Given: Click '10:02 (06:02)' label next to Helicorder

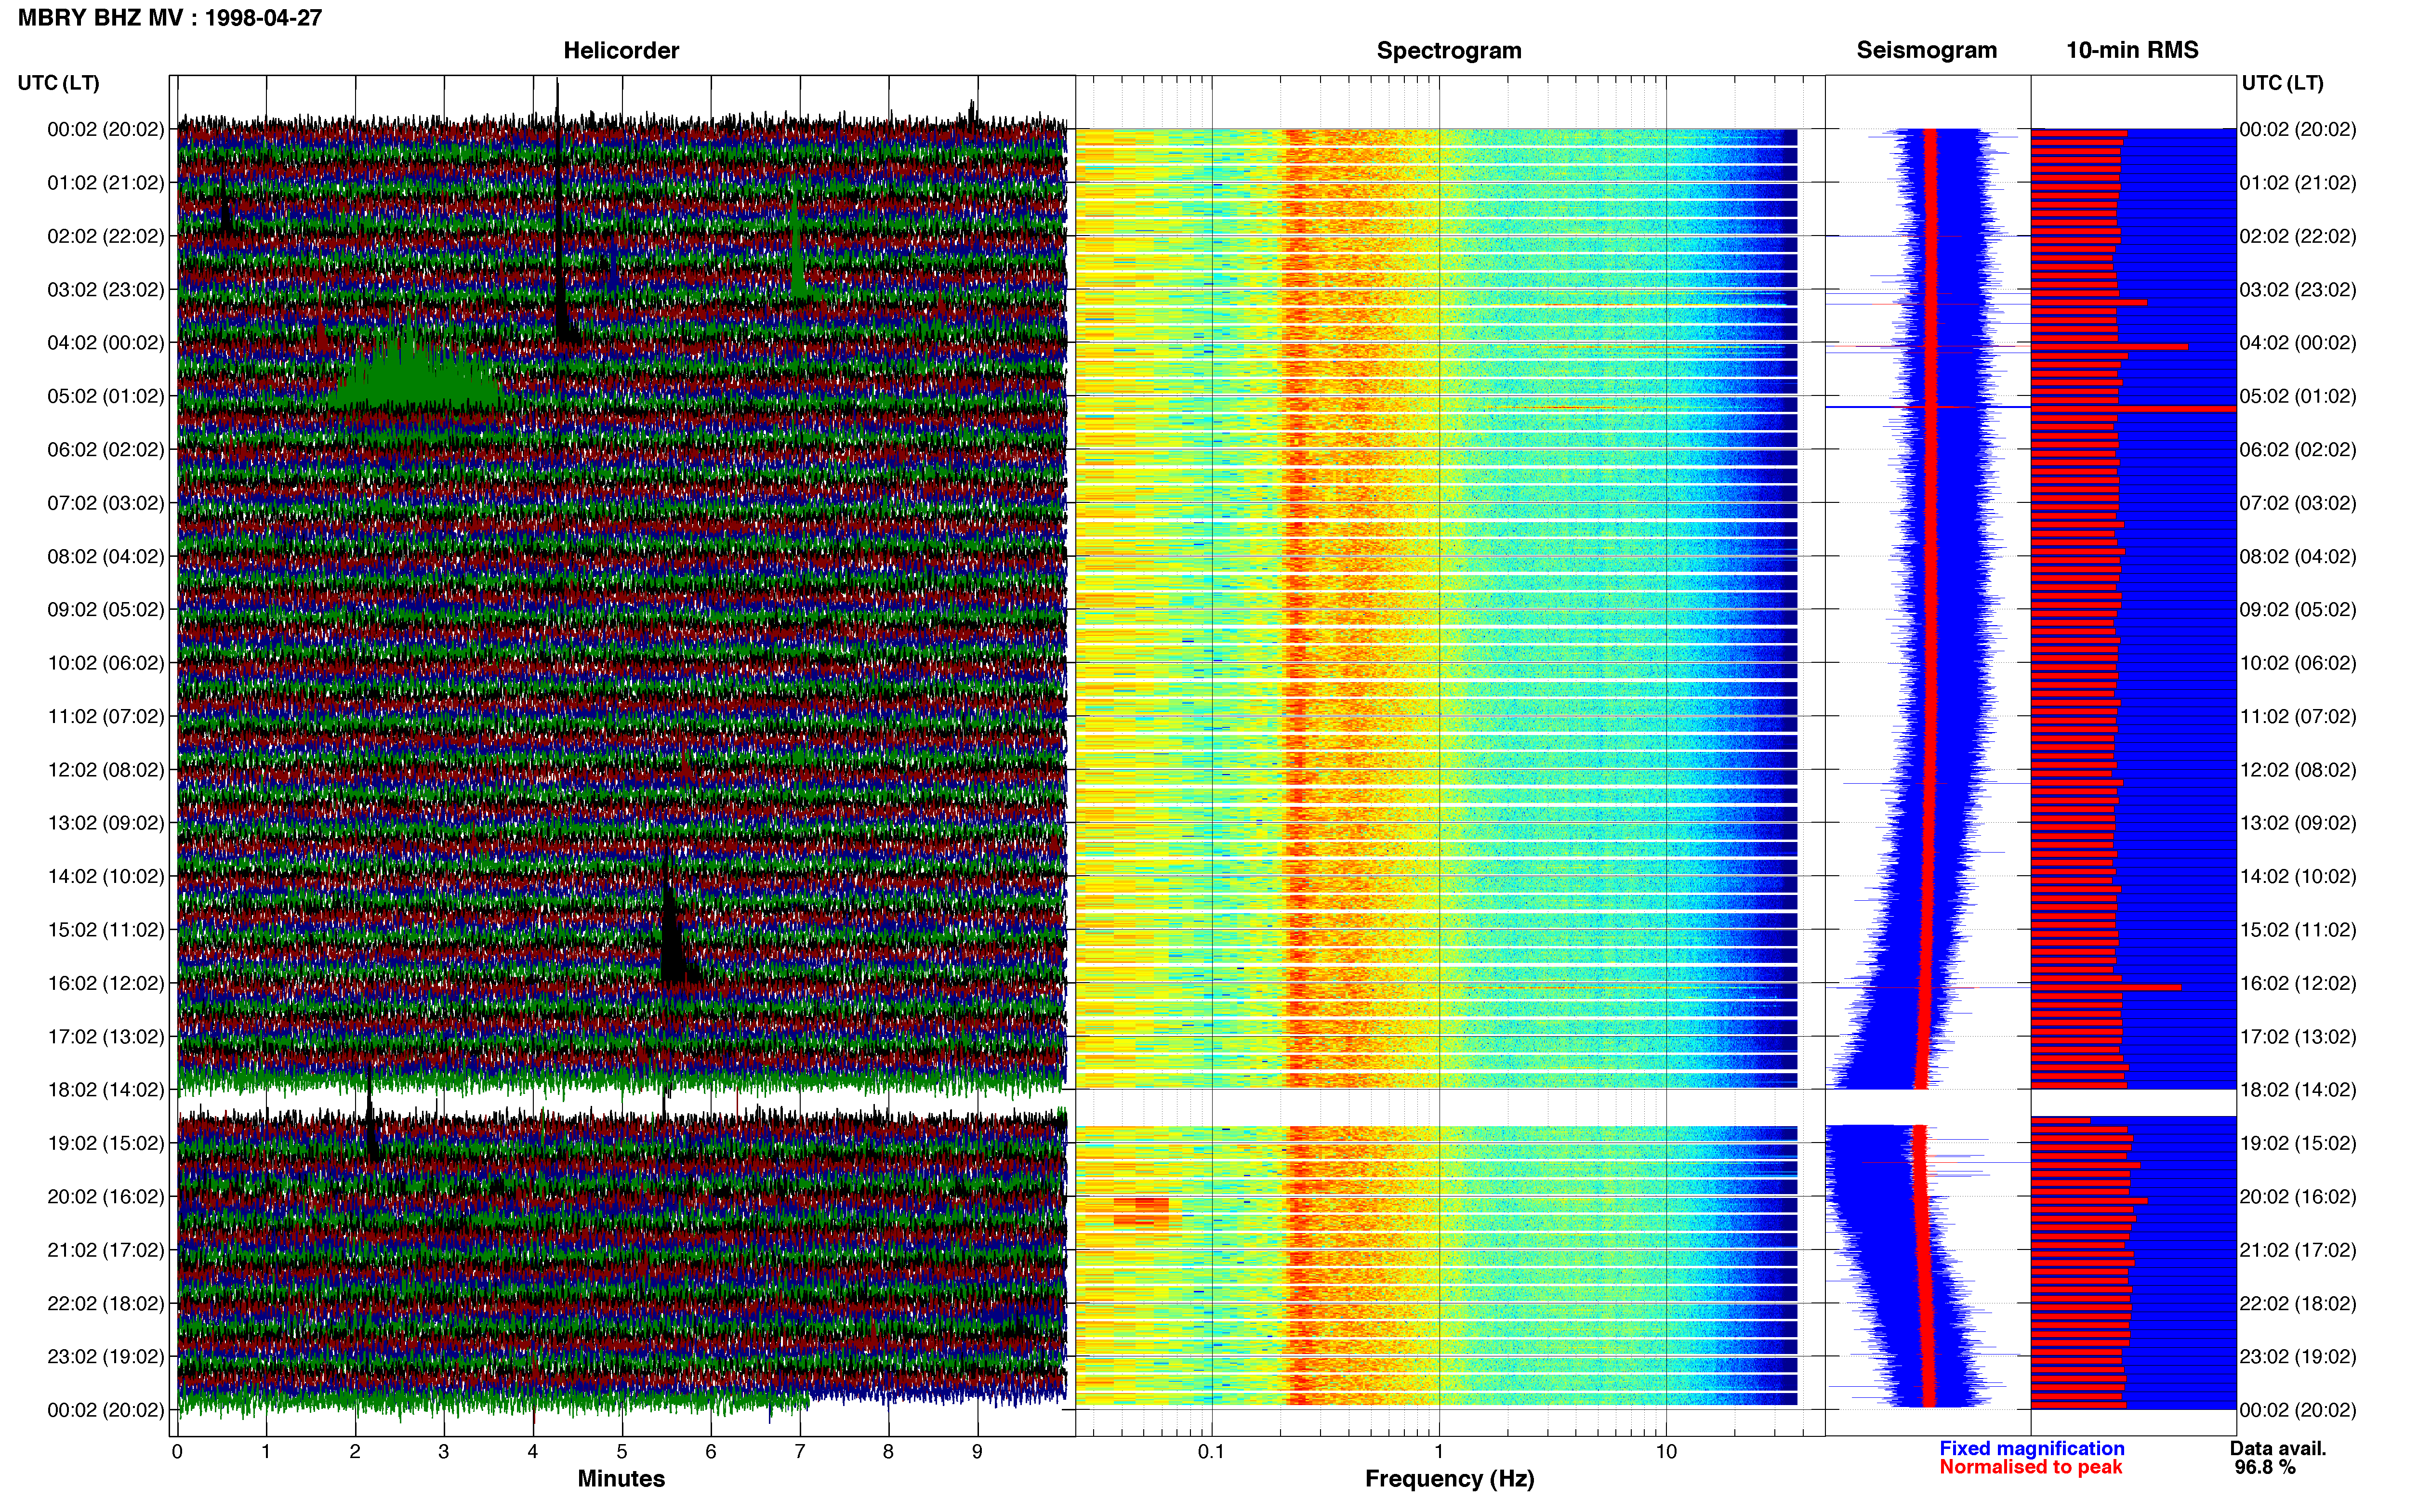Looking at the screenshot, I should pyautogui.click(x=106, y=663).
